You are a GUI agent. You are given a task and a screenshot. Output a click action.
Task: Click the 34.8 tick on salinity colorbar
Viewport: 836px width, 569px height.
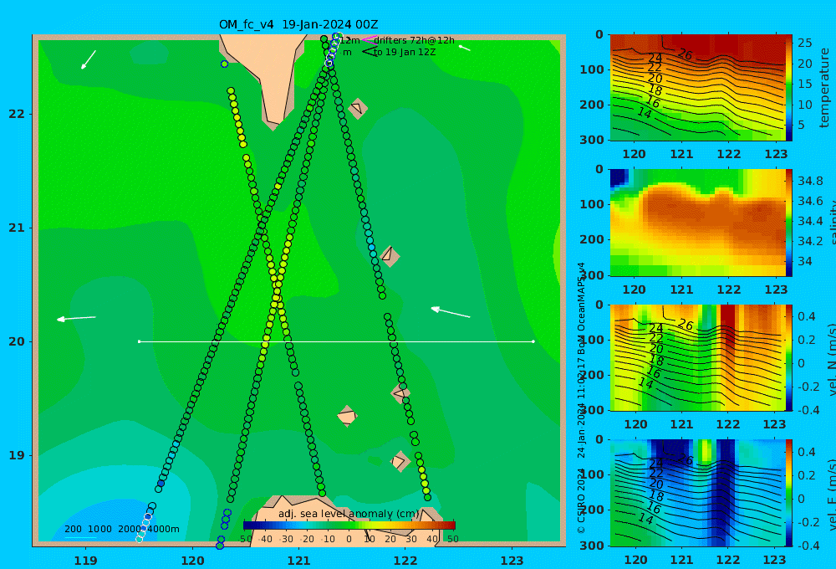click(810, 181)
